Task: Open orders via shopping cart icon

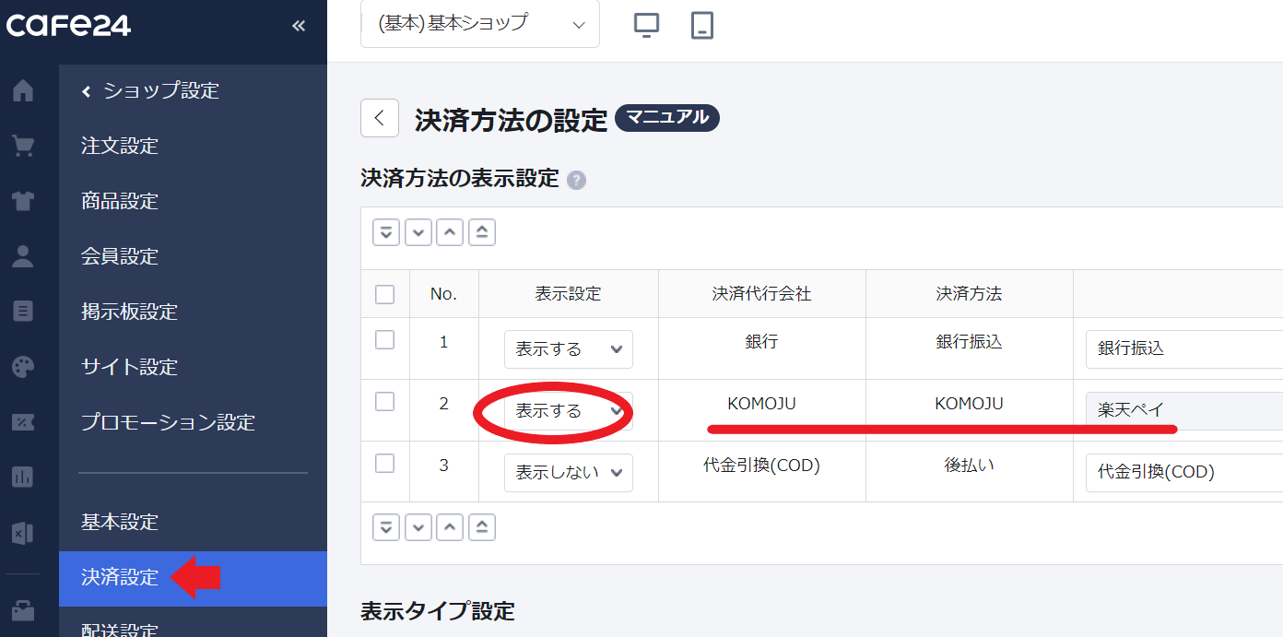Action: coord(22,146)
